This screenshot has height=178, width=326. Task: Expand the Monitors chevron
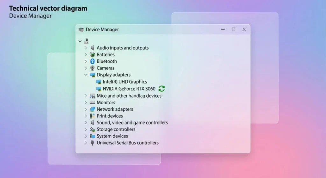pos(86,102)
